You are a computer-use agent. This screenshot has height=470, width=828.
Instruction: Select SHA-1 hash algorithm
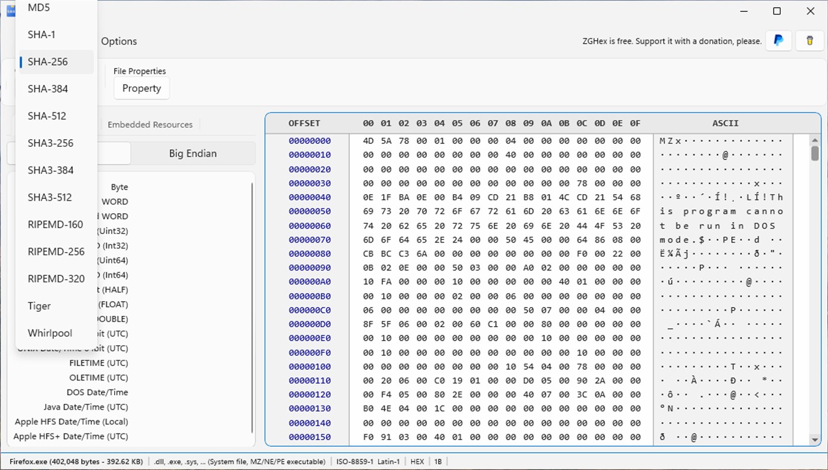tap(56, 35)
